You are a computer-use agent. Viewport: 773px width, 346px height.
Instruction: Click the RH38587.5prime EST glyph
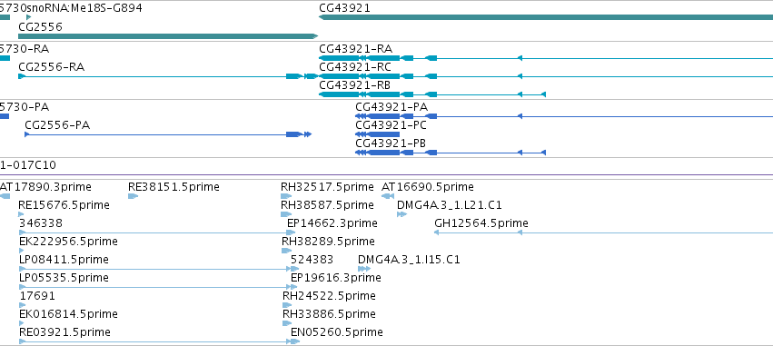click(x=286, y=214)
